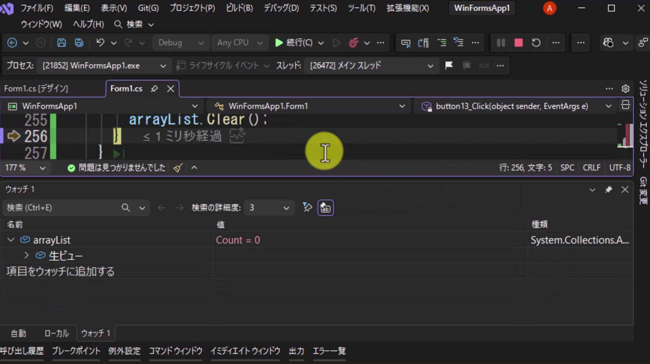Open the デバッグ(D) menu

281,8
